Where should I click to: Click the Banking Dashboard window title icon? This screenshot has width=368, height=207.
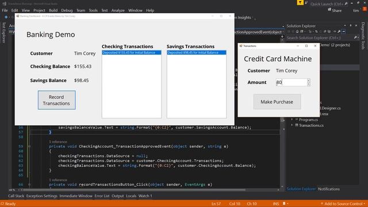coord(18,16)
